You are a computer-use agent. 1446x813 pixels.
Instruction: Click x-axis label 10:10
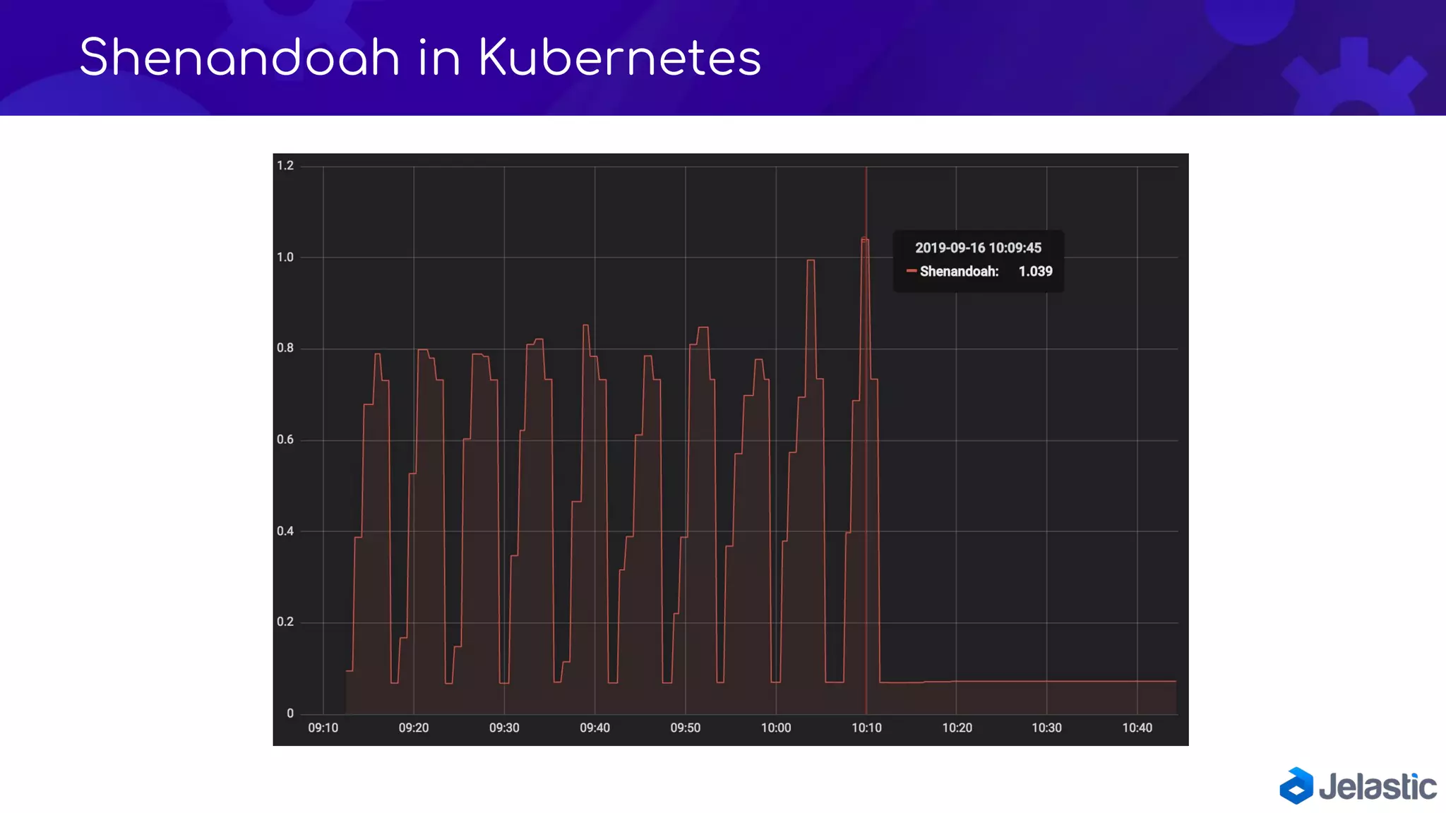click(x=866, y=728)
